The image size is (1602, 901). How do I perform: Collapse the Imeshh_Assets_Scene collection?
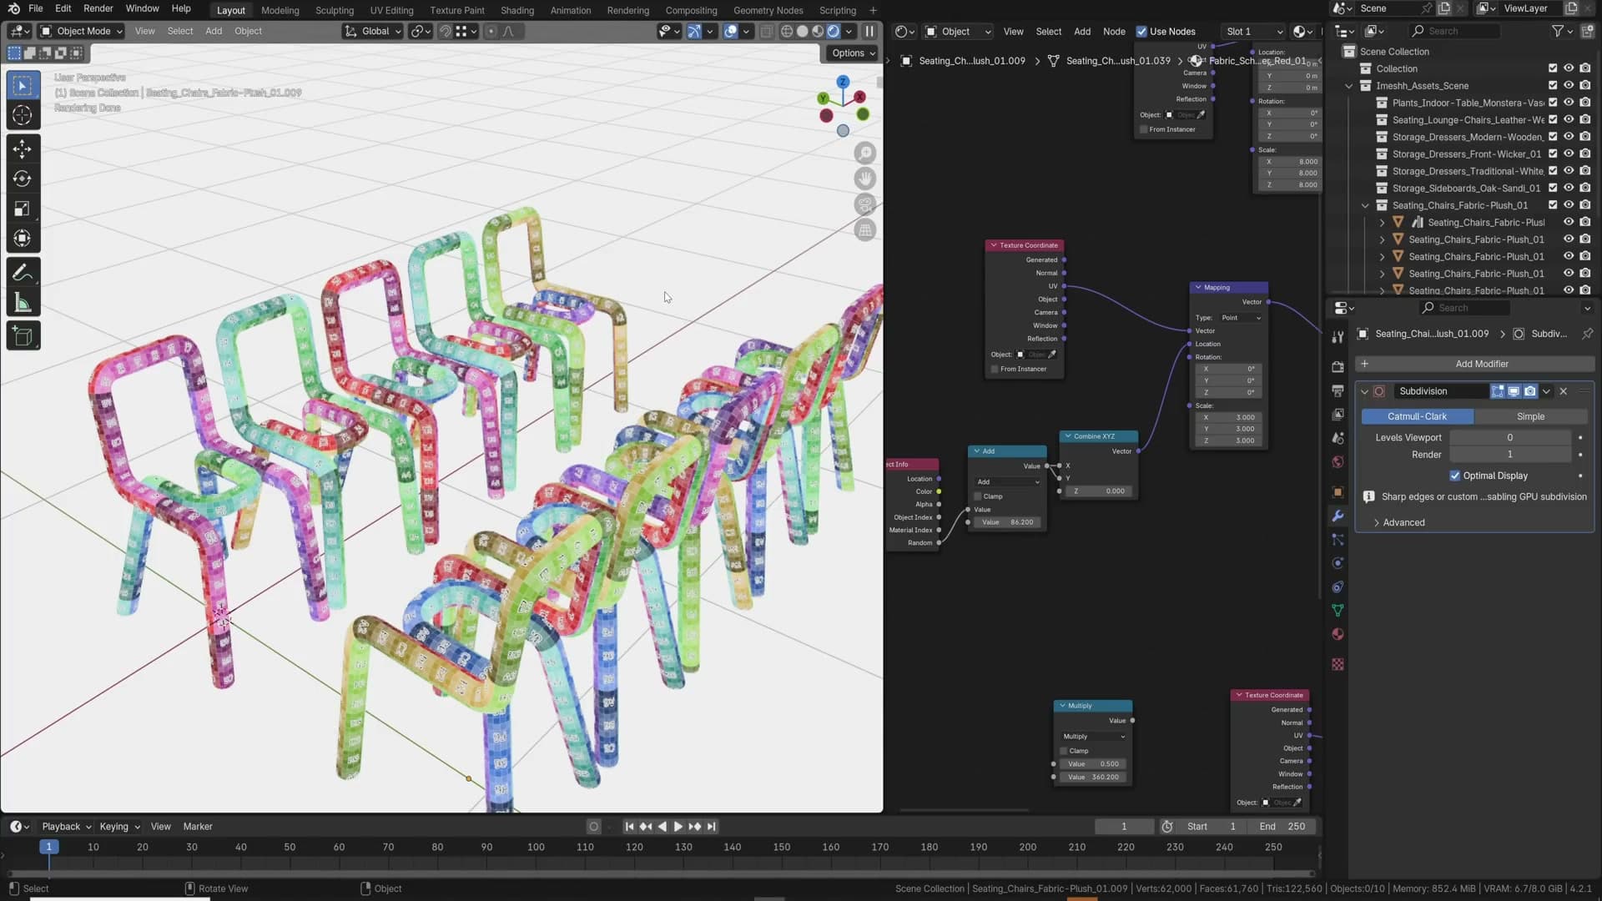point(1349,86)
